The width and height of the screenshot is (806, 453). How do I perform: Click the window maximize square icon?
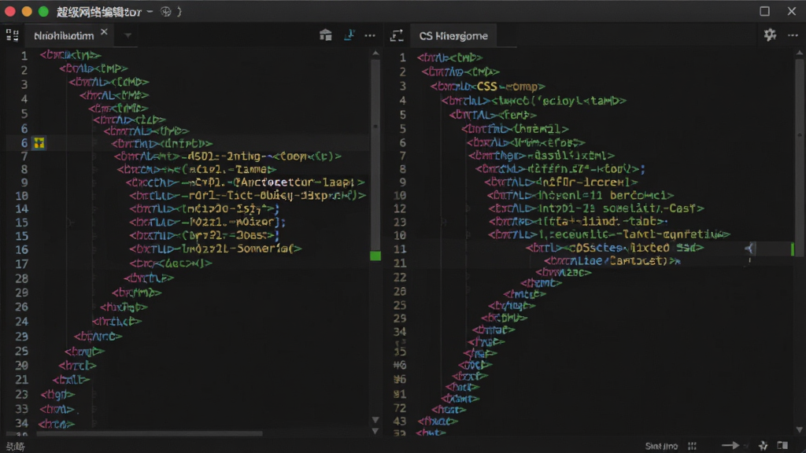765,11
